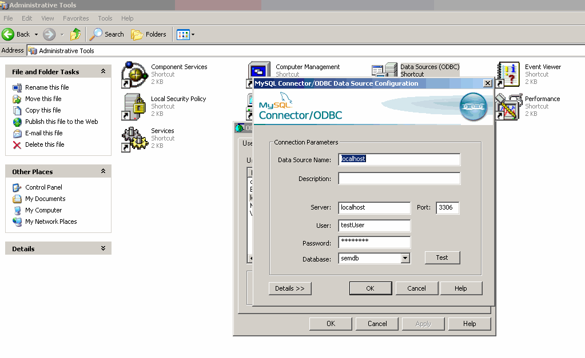Image resolution: width=585 pixels, height=358 pixels.
Task: Open Back history dropdown arrow
Action: [36, 35]
